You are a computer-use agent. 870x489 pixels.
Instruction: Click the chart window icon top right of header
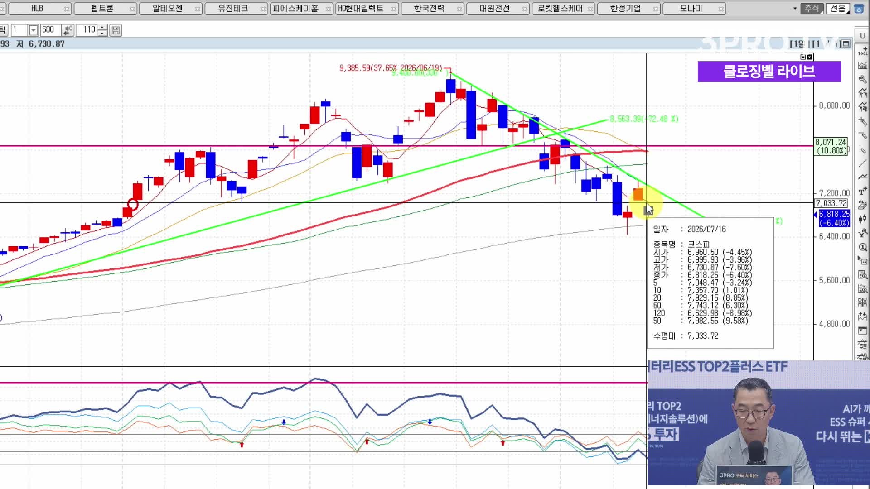[846, 44]
